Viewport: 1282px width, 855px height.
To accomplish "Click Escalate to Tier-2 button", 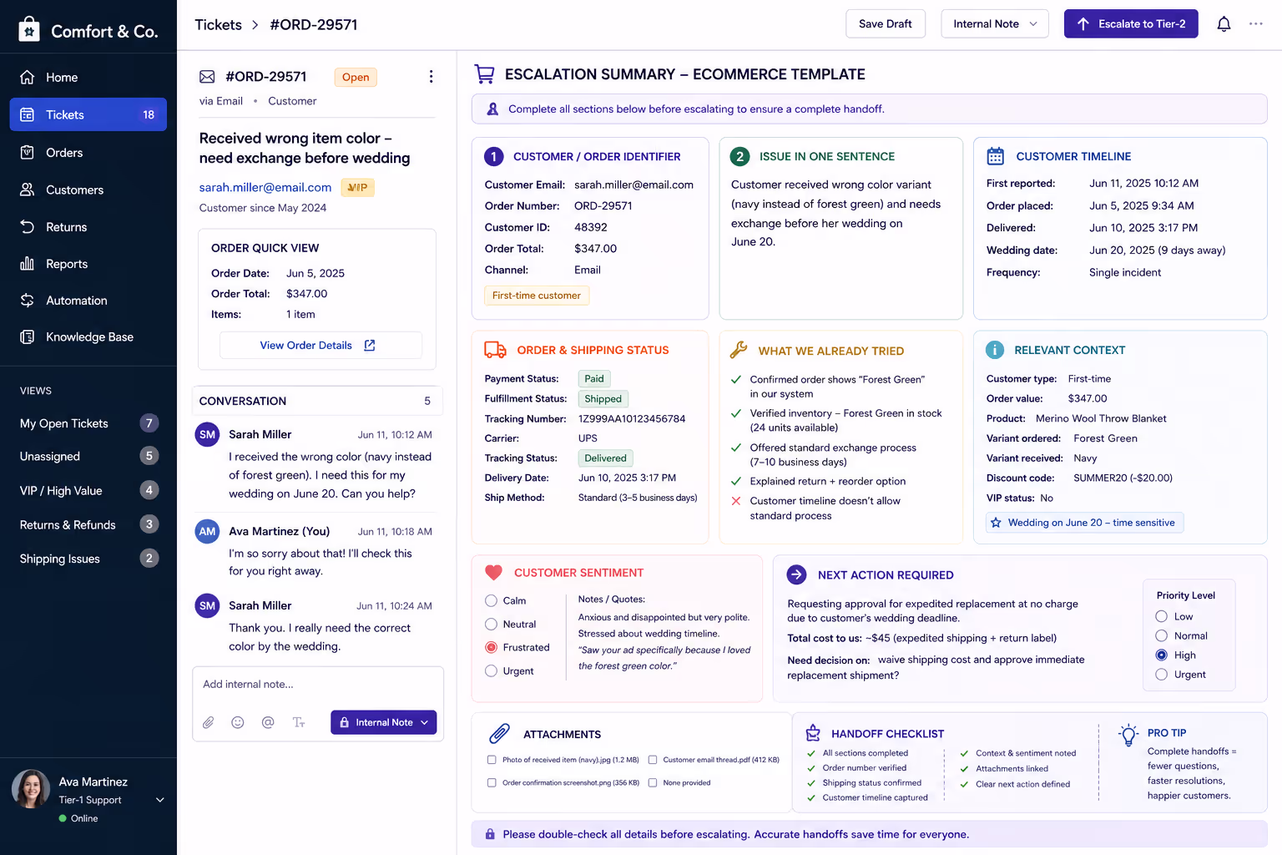I will (1131, 24).
